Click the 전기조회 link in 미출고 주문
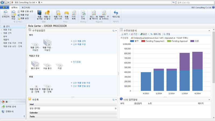The height and width of the screenshot is (121, 215). tap(77, 62)
